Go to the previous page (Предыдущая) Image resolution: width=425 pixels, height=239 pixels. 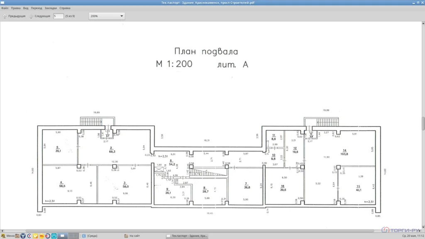(14, 16)
